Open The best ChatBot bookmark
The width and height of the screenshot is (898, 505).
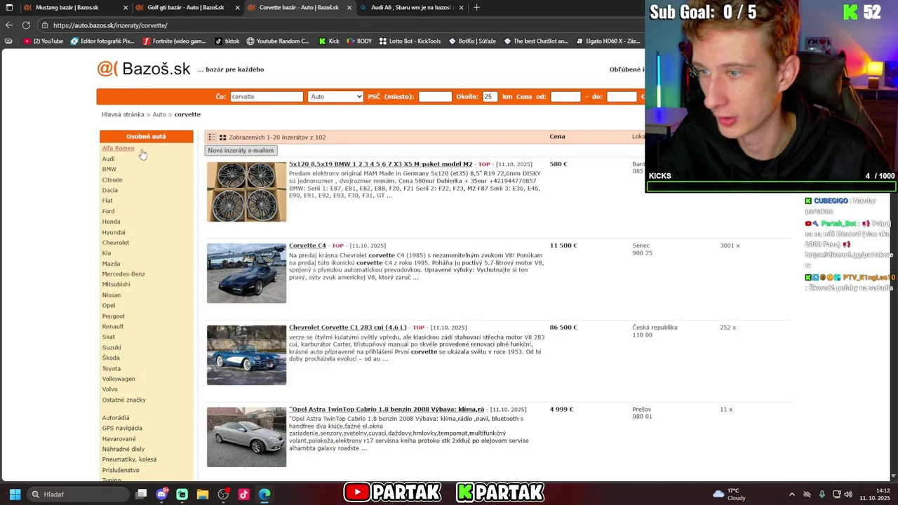click(x=536, y=41)
